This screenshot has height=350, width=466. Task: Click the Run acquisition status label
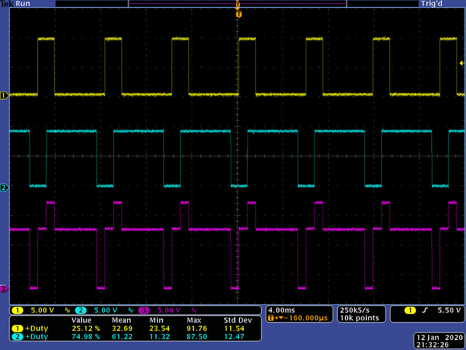[x=23, y=3]
